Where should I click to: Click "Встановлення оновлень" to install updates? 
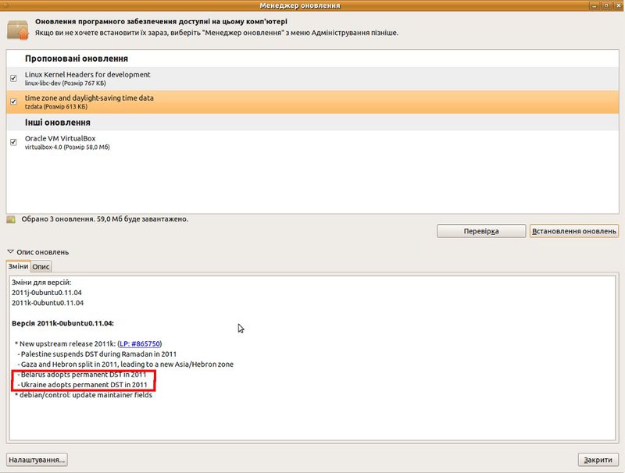pos(573,232)
